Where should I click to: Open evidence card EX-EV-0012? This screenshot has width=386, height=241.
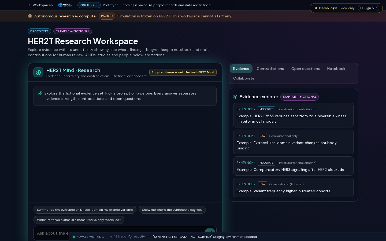(x=293, y=115)
